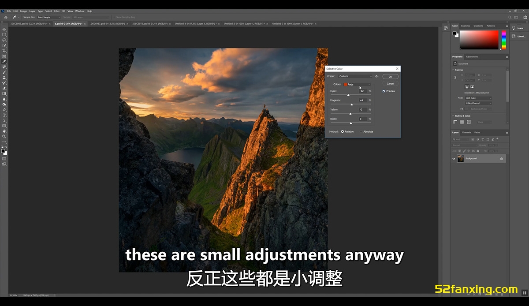Switch to the Swatches tab
The height and width of the screenshot is (306, 529).
(x=466, y=26)
